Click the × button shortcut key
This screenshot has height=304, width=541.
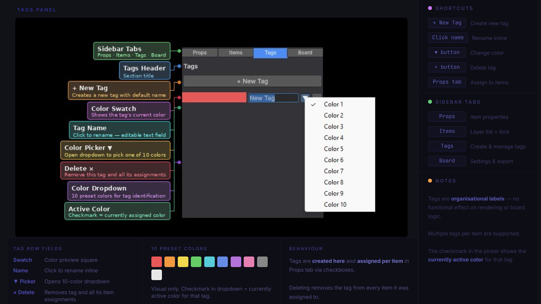click(x=447, y=67)
